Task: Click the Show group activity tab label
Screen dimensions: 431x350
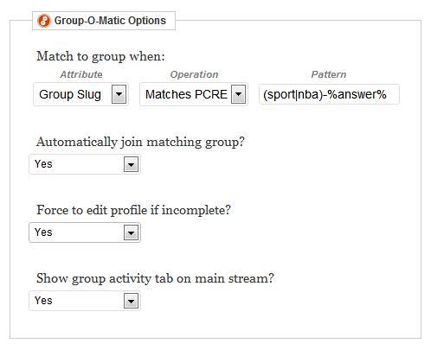Action: tap(155, 278)
